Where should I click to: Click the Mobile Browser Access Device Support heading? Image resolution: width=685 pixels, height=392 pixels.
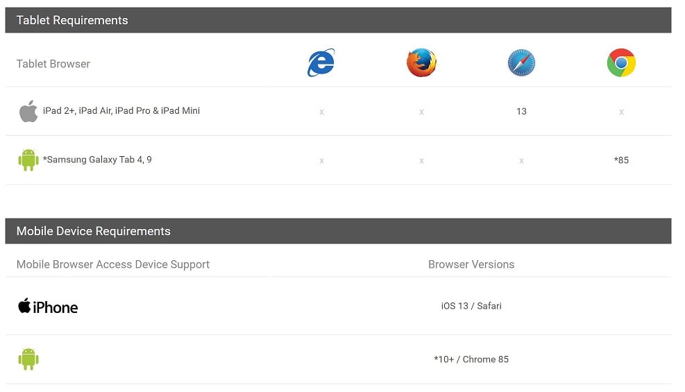tap(113, 264)
